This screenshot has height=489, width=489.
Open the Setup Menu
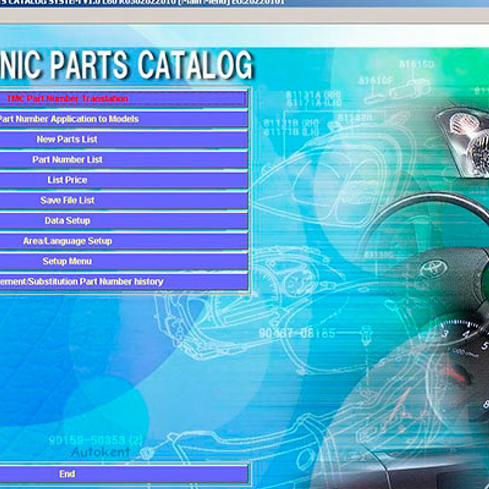coord(124,261)
